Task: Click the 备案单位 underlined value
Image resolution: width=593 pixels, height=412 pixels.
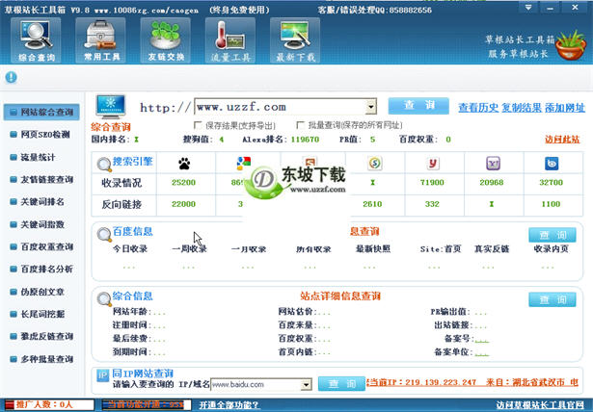Action: point(482,352)
